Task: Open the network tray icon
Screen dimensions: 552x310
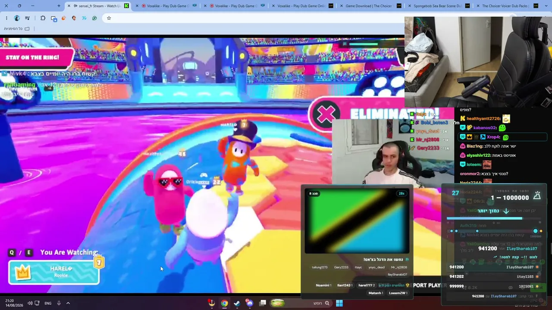Action: (x=37, y=303)
